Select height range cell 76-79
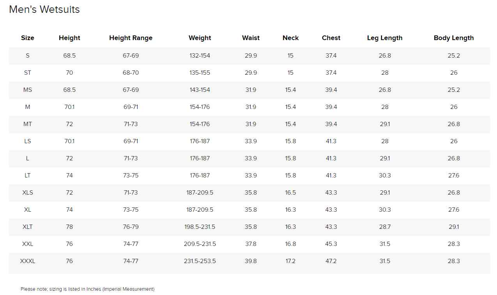 coord(131,227)
